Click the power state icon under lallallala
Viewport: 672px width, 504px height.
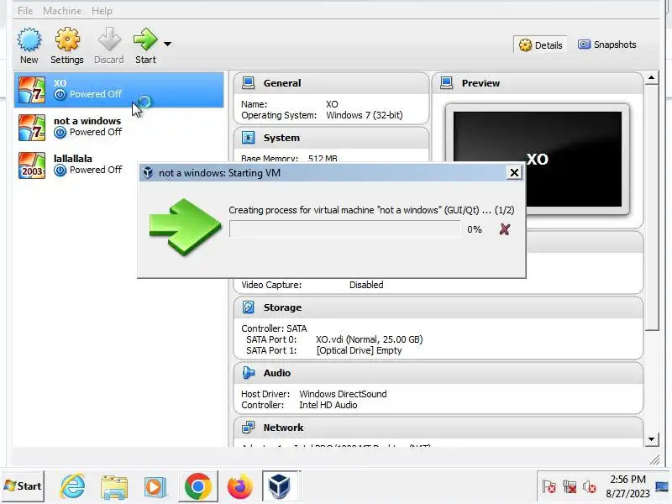click(x=60, y=171)
